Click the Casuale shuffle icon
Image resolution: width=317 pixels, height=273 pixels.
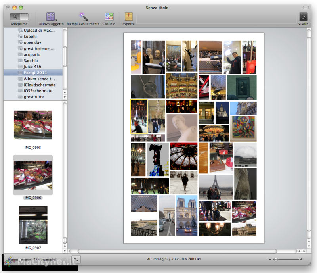pyautogui.click(x=109, y=17)
